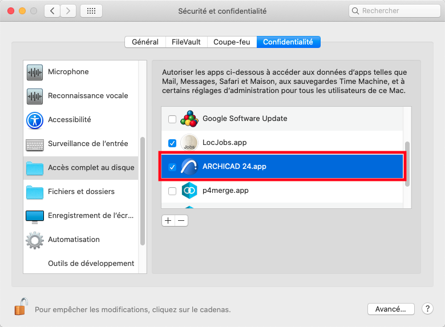
Task: Click the magnifier icon in search field
Action: coord(355,11)
